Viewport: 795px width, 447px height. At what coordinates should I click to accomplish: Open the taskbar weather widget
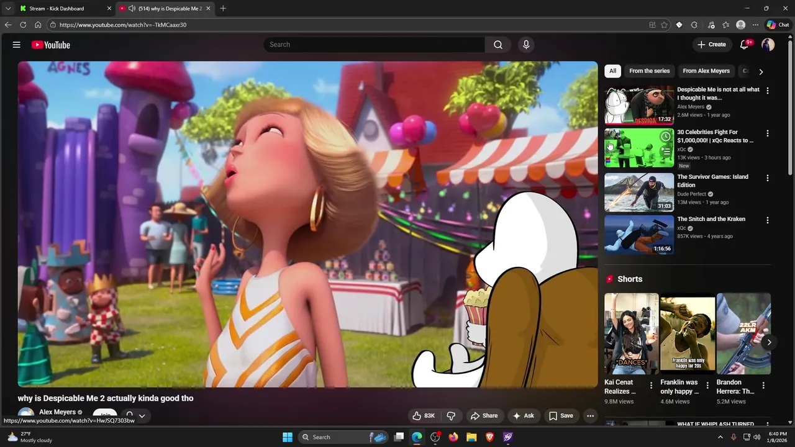[x=30, y=437]
